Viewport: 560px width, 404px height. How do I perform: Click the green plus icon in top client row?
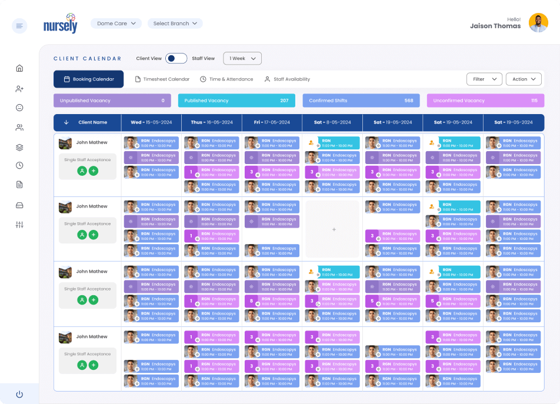(x=94, y=171)
